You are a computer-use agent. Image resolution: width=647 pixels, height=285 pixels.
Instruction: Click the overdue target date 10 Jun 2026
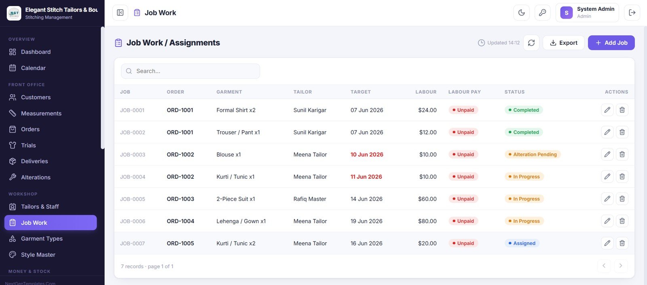pyautogui.click(x=367, y=155)
